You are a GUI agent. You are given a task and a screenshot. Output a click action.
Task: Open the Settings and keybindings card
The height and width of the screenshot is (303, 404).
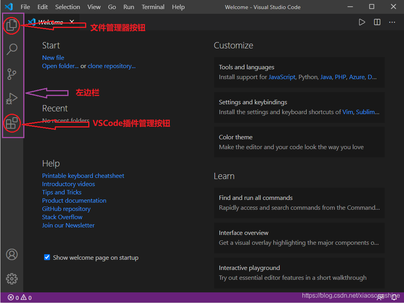pos(299,107)
